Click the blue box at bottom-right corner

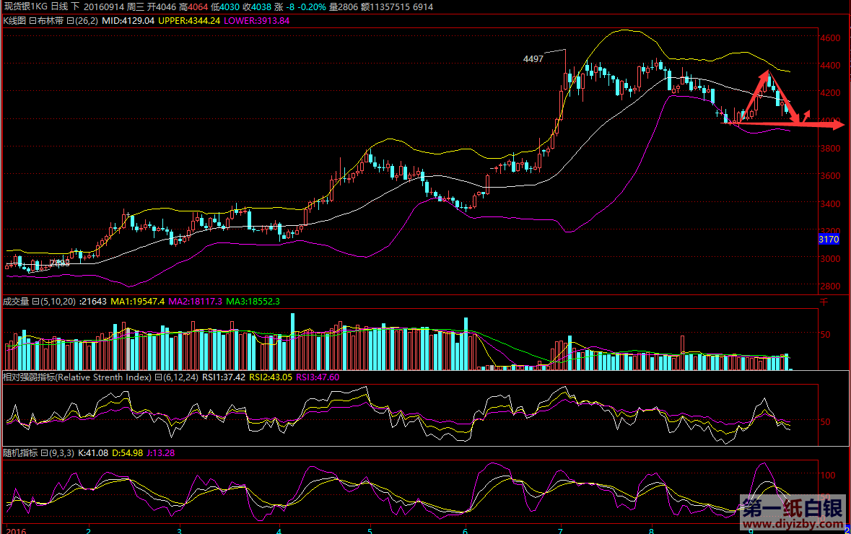tap(847, 528)
